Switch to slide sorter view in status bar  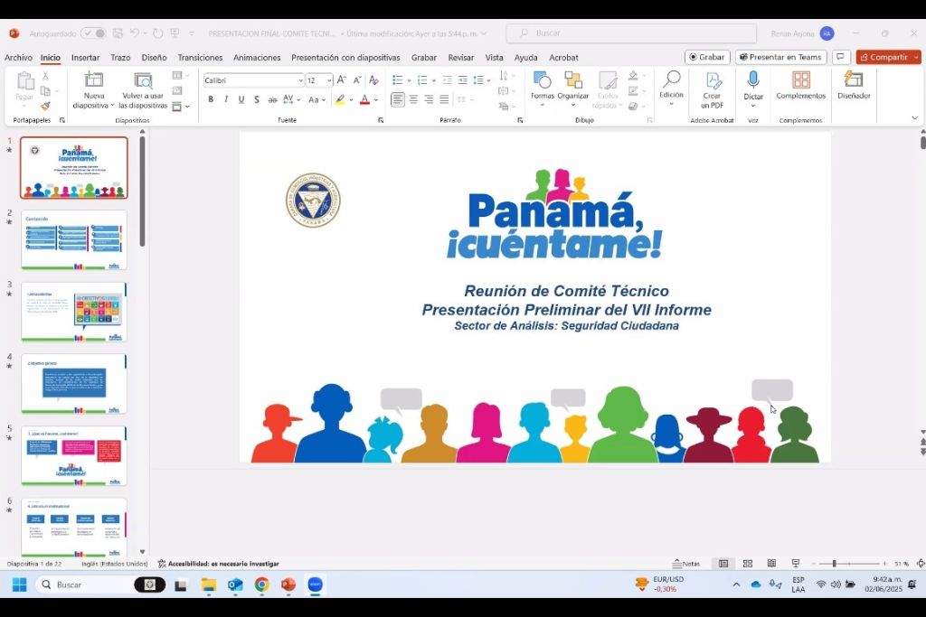tap(748, 564)
